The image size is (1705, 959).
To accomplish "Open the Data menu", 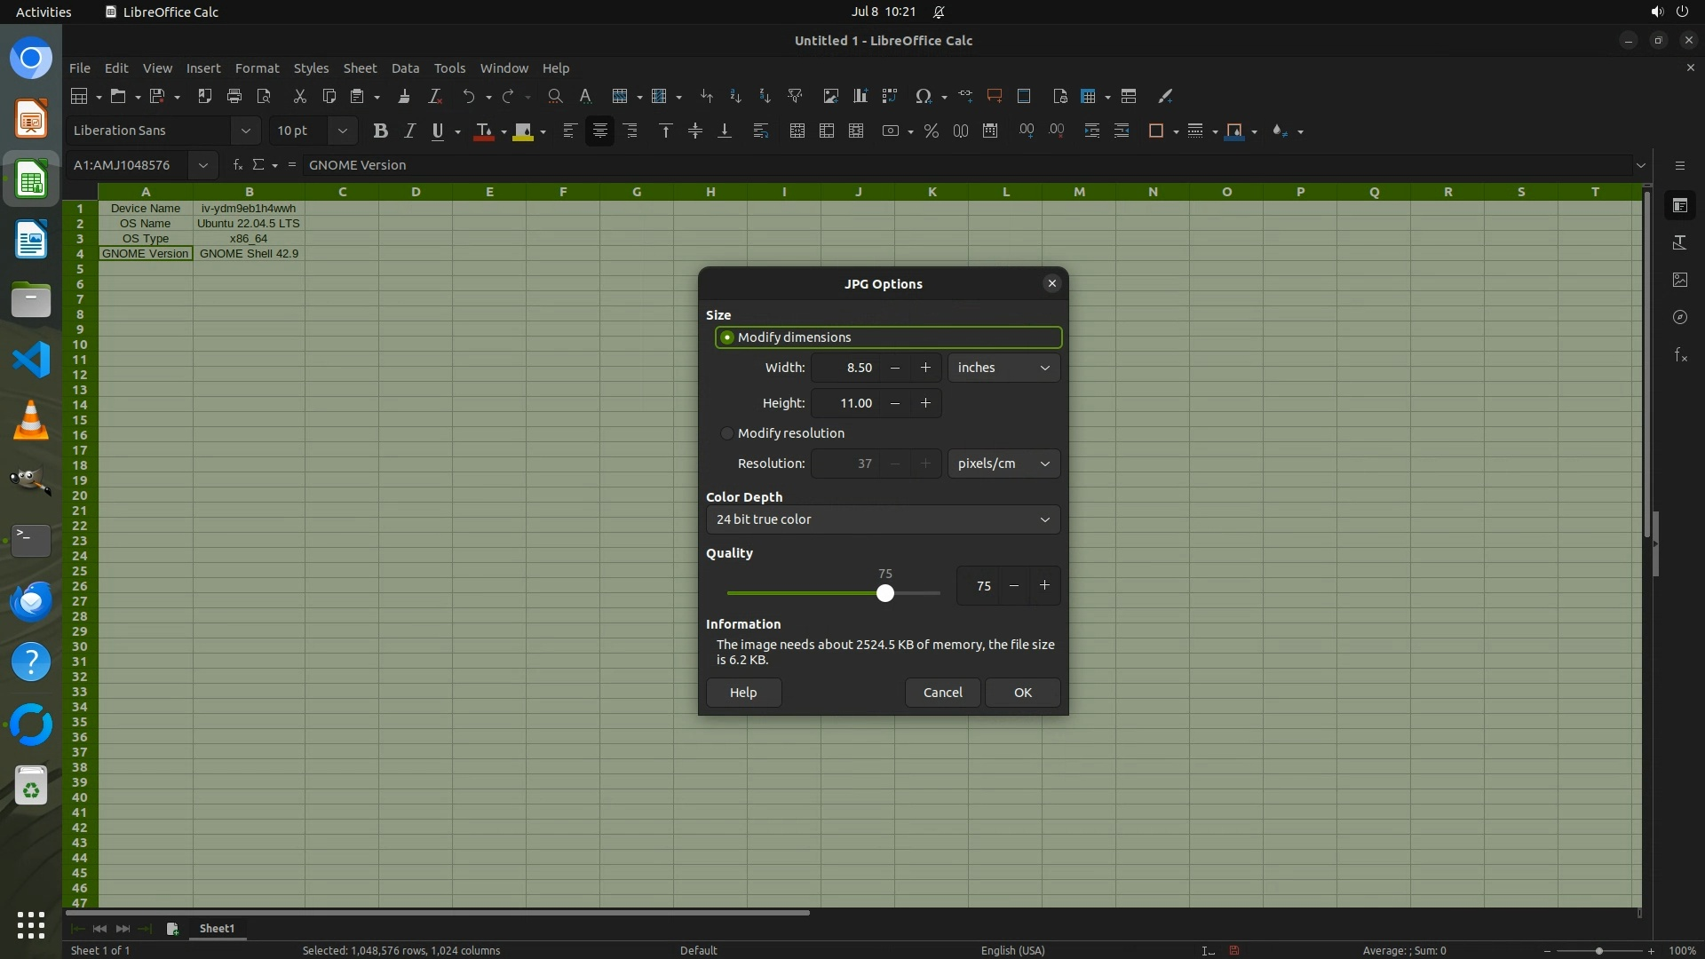I will pyautogui.click(x=405, y=68).
